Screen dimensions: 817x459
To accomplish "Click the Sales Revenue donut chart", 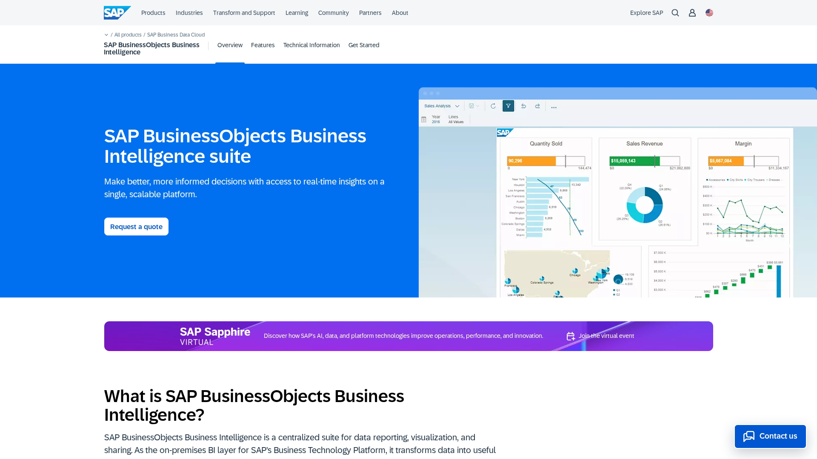I will tap(645, 205).
